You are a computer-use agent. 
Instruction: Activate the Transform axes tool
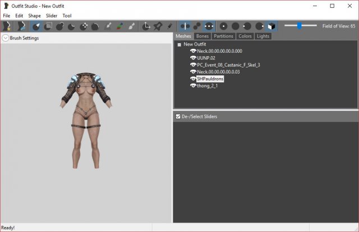click(x=146, y=26)
